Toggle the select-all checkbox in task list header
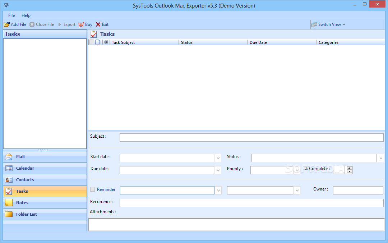The image size is (388, 243). pyautogui.click(x=92, y=42)
